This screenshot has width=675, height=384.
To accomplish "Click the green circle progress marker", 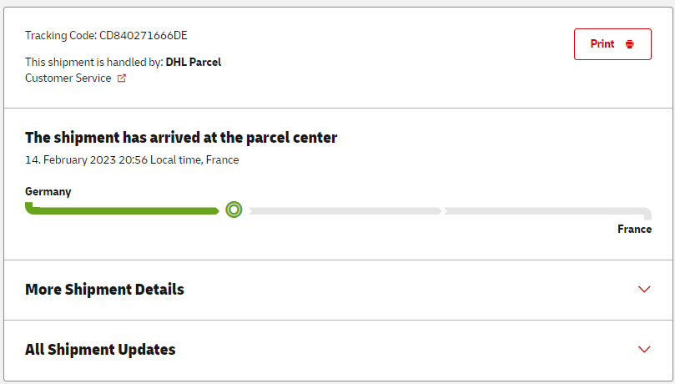I will (x=234, y=210).
